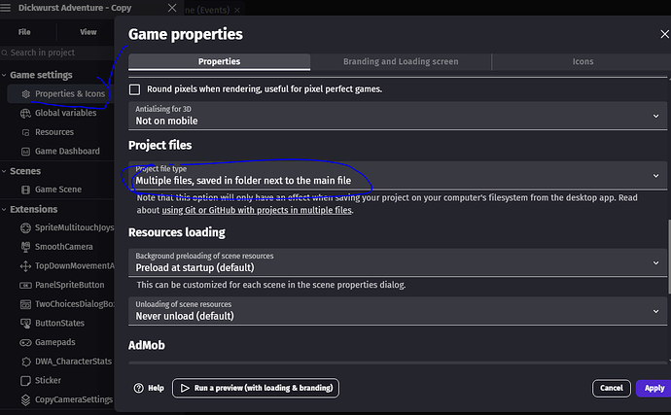Switch to the Icons tab
This screenshot has width=671, height=415.
tap(583, 61)
